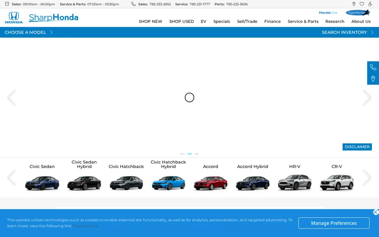
Task: Click the Civic Sedan label
Action: (x=42, y=166)
